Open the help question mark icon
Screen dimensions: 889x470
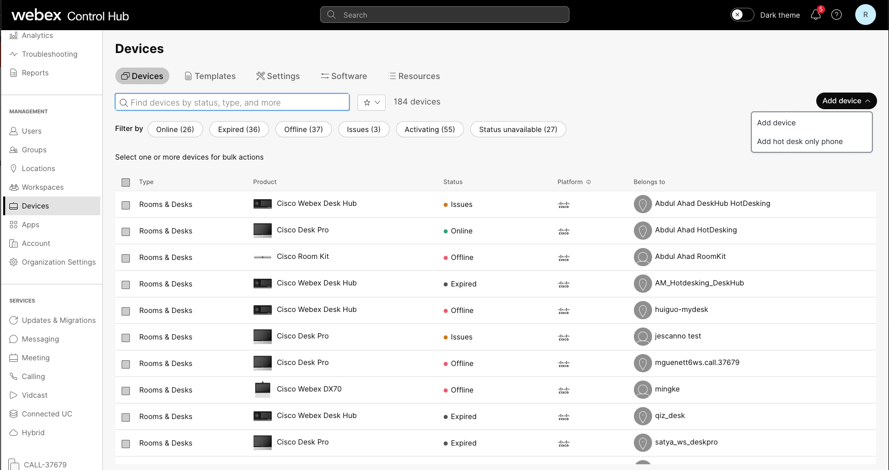pos(837,15)
